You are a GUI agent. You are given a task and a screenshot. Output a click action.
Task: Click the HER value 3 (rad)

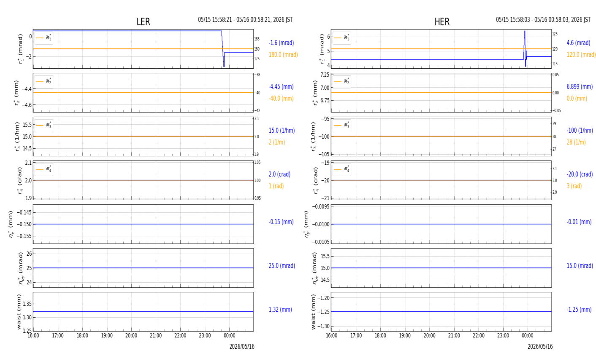click(574, 186)
